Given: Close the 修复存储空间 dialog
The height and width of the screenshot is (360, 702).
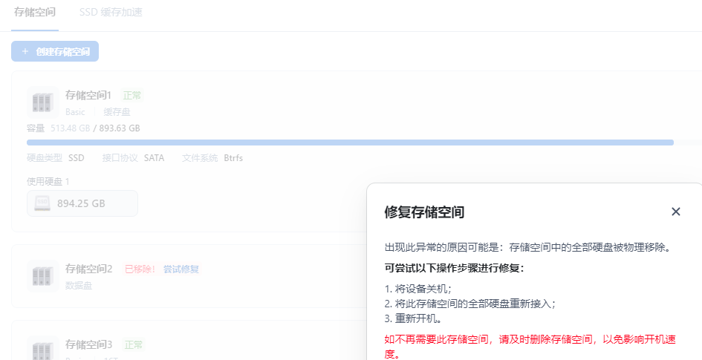Looking at the screenshot, I should tap(675, 212).
